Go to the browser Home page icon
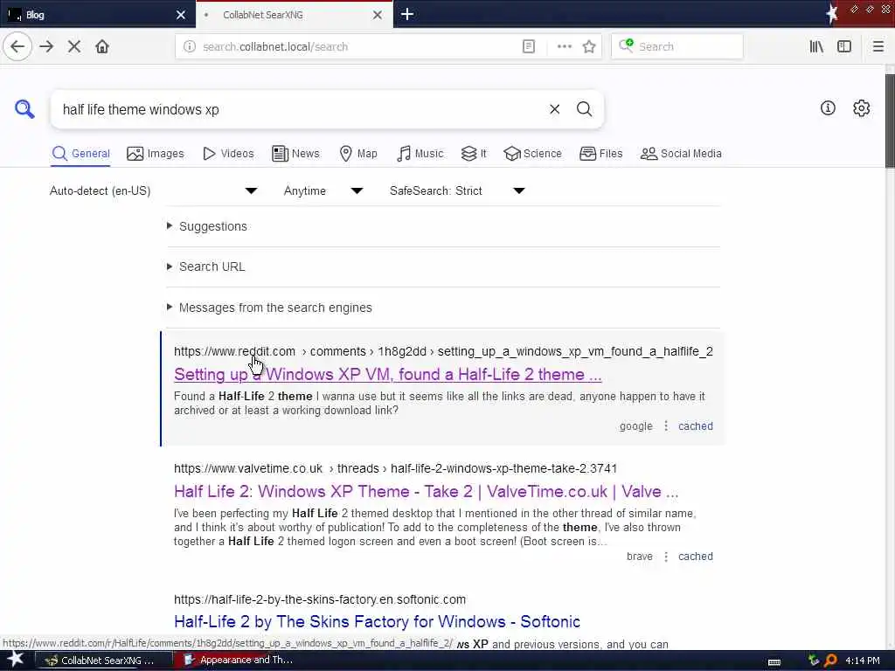 102,47
